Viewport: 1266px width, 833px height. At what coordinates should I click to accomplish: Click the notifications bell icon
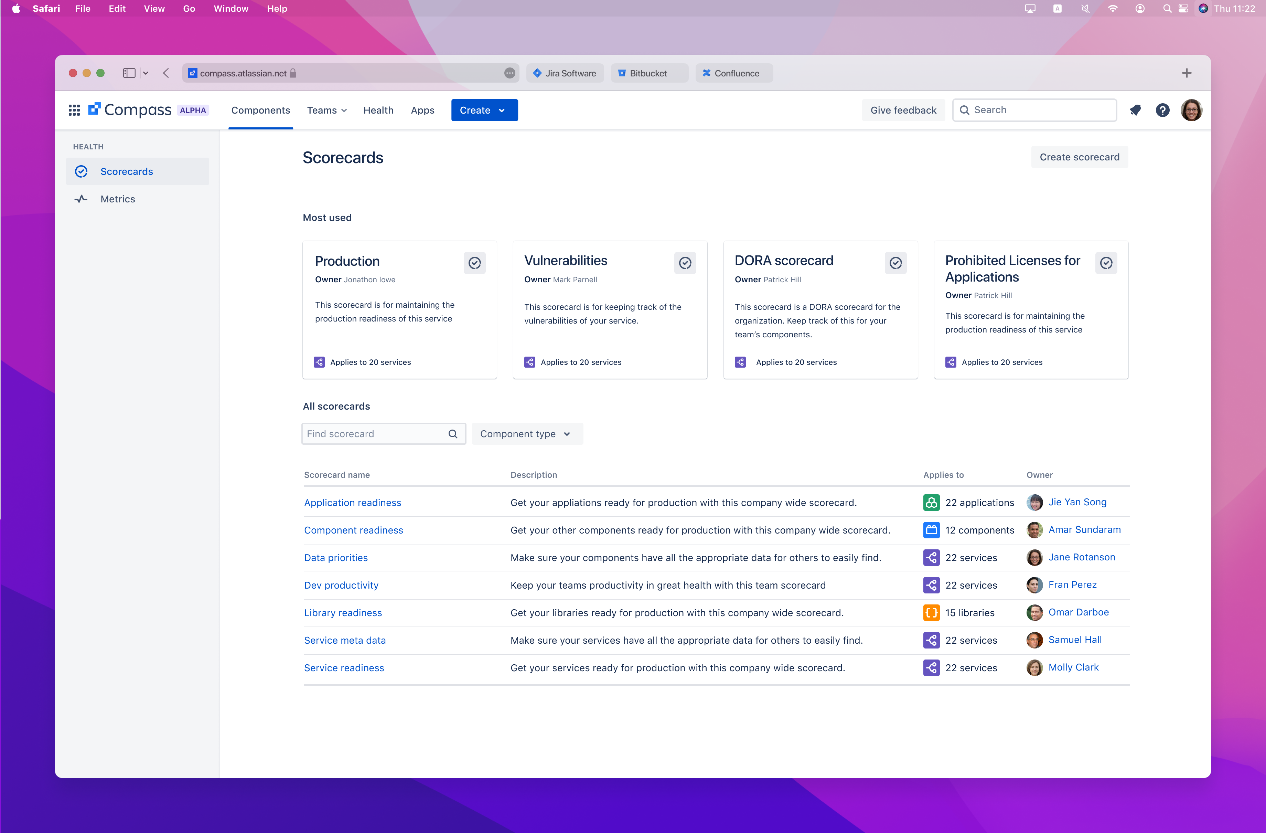pyautogui.click(x=1135, y=110)
